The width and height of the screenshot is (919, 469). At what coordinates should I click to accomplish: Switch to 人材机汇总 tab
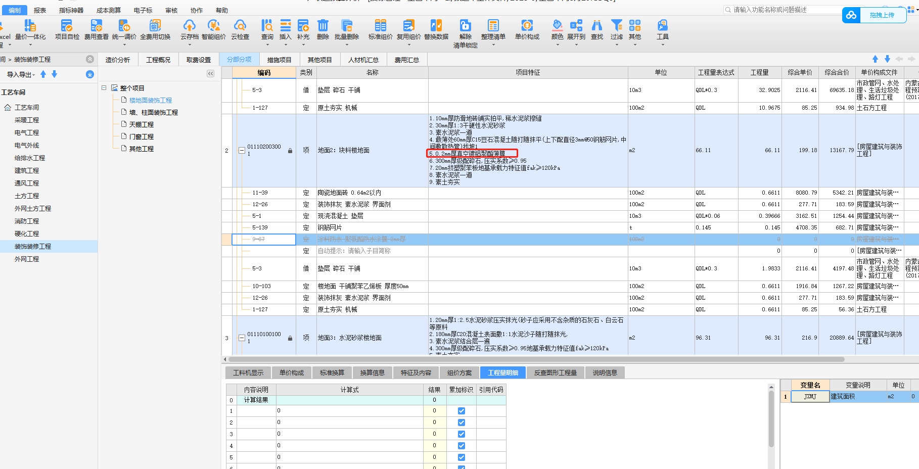[x=363, y=60]
